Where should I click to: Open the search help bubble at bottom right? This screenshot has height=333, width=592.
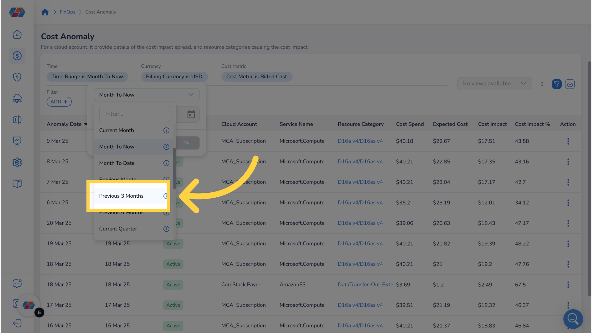tap(573, 319)
